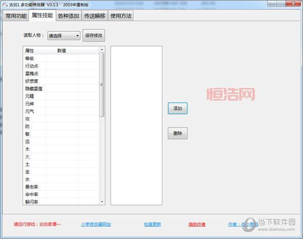Close the trainer window
This screenshot has width=303, height=239.
(294, 4)
